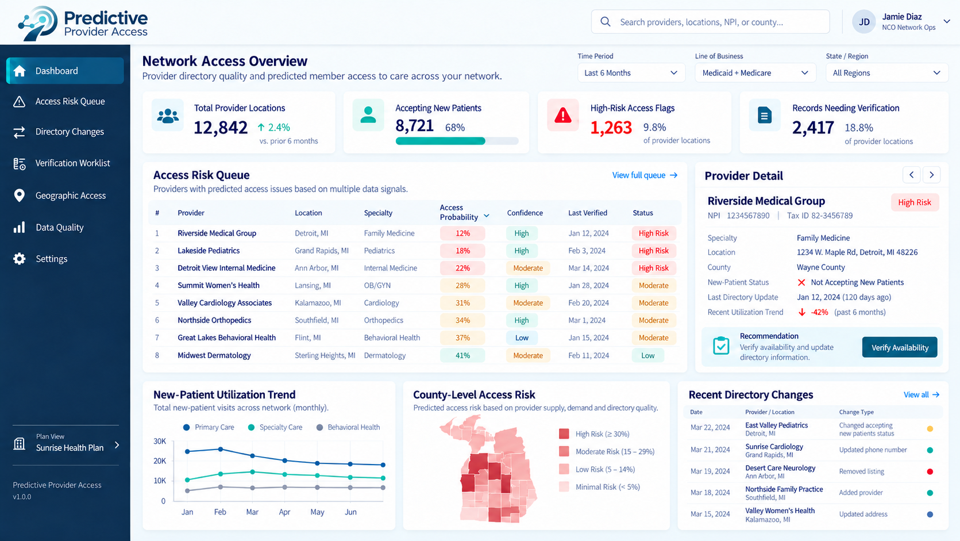Go to the next provider in Provider Detail
960x541 pixels.
(931, 175)
